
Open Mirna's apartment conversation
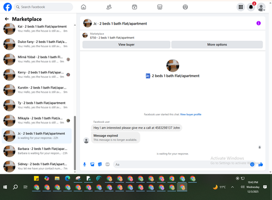(37, 59)
